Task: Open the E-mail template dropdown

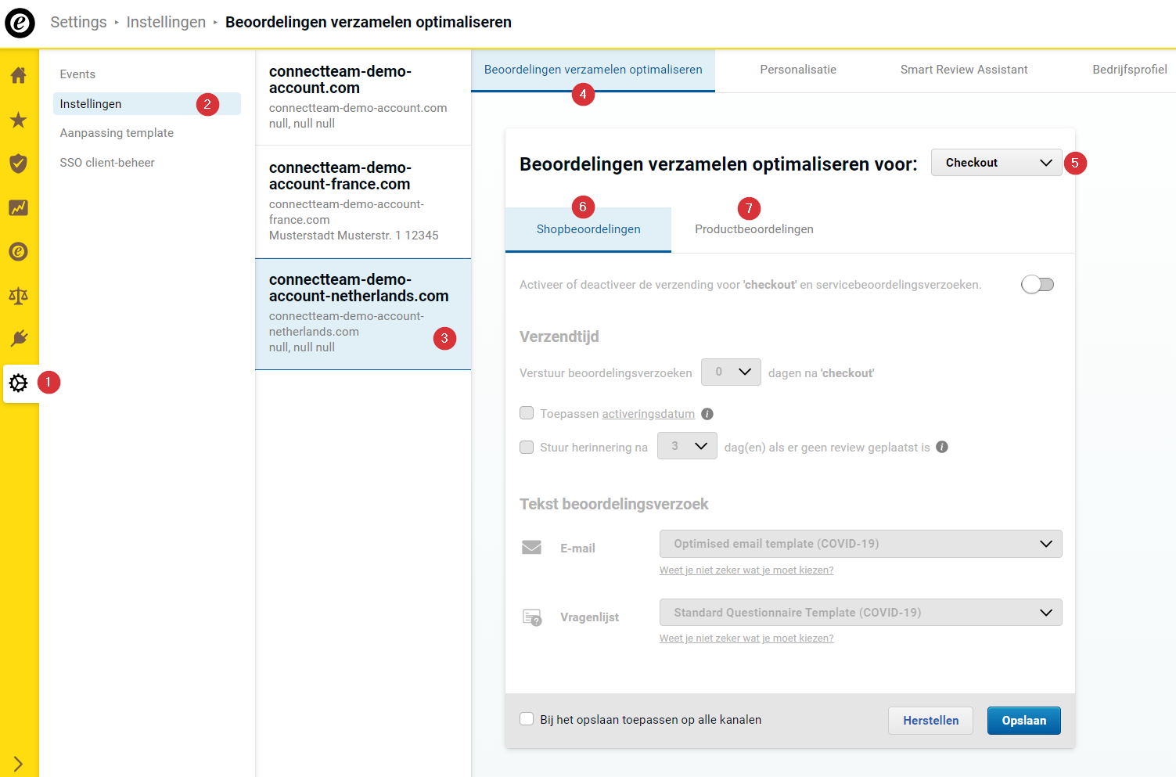Action: pyautogui.click(x=861, y=544)
